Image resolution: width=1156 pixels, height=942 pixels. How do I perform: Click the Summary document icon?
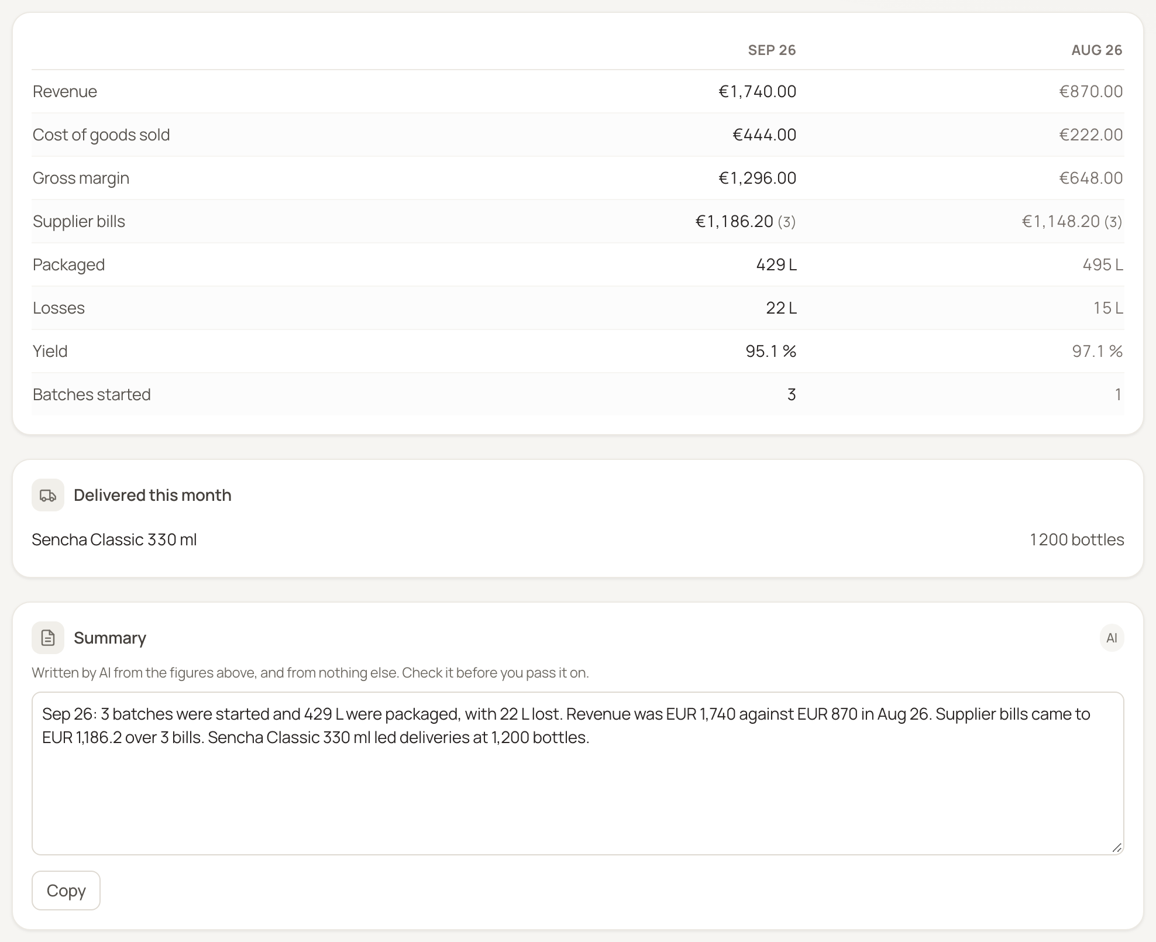pyautogui.click(x=48, y=638)
